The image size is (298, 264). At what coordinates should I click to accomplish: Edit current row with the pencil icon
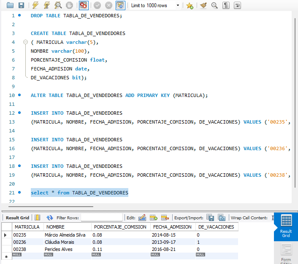coord(142,218)
